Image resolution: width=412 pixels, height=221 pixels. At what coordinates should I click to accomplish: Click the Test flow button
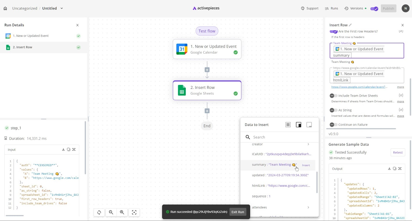[207, 31]
